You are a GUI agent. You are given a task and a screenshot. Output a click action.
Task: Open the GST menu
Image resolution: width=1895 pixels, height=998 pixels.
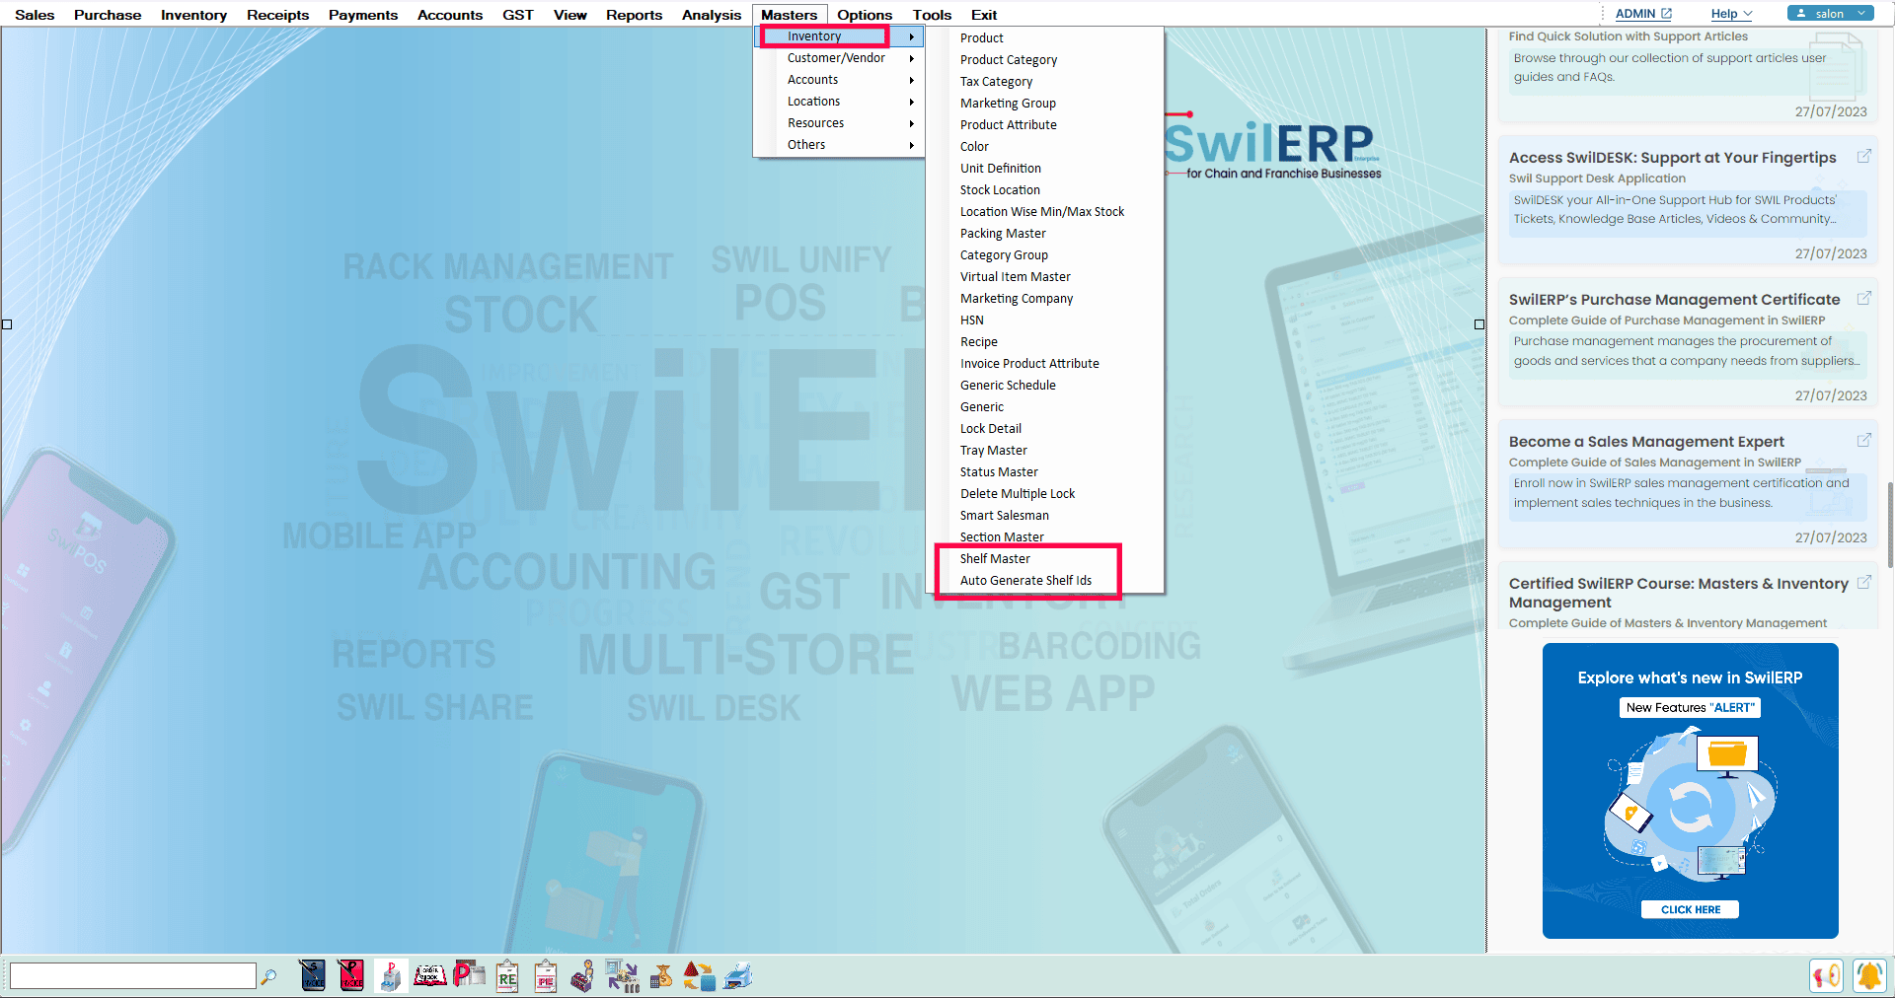tap(517, 15)
